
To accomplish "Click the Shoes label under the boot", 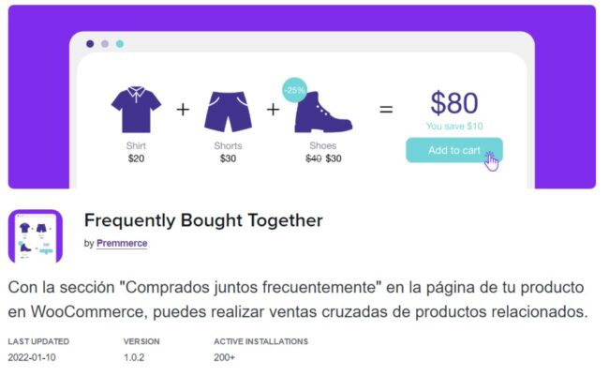I will point(322,146).
